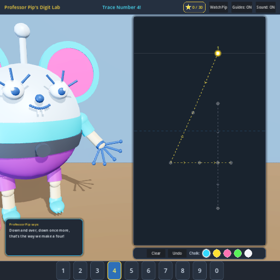Click Professor Pip's blue nose
Image resolution: width=280 pixels, height=280 pixels.
click(39, 98)
